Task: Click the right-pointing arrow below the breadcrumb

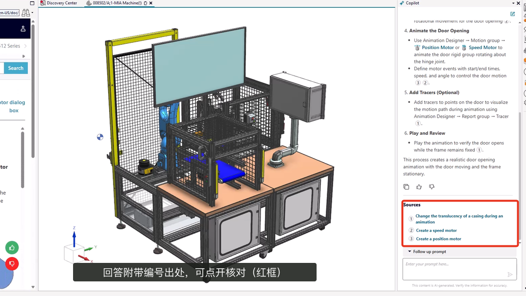Action: pyautogui.click(x=23, y=56)
